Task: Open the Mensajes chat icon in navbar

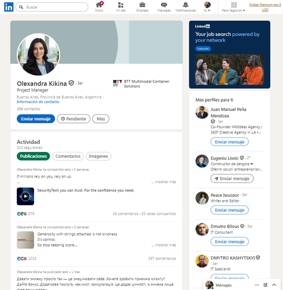Action: [164, 5]
